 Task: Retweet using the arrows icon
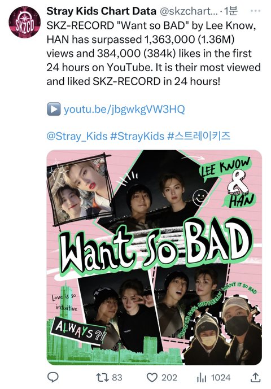coord(103,378)
